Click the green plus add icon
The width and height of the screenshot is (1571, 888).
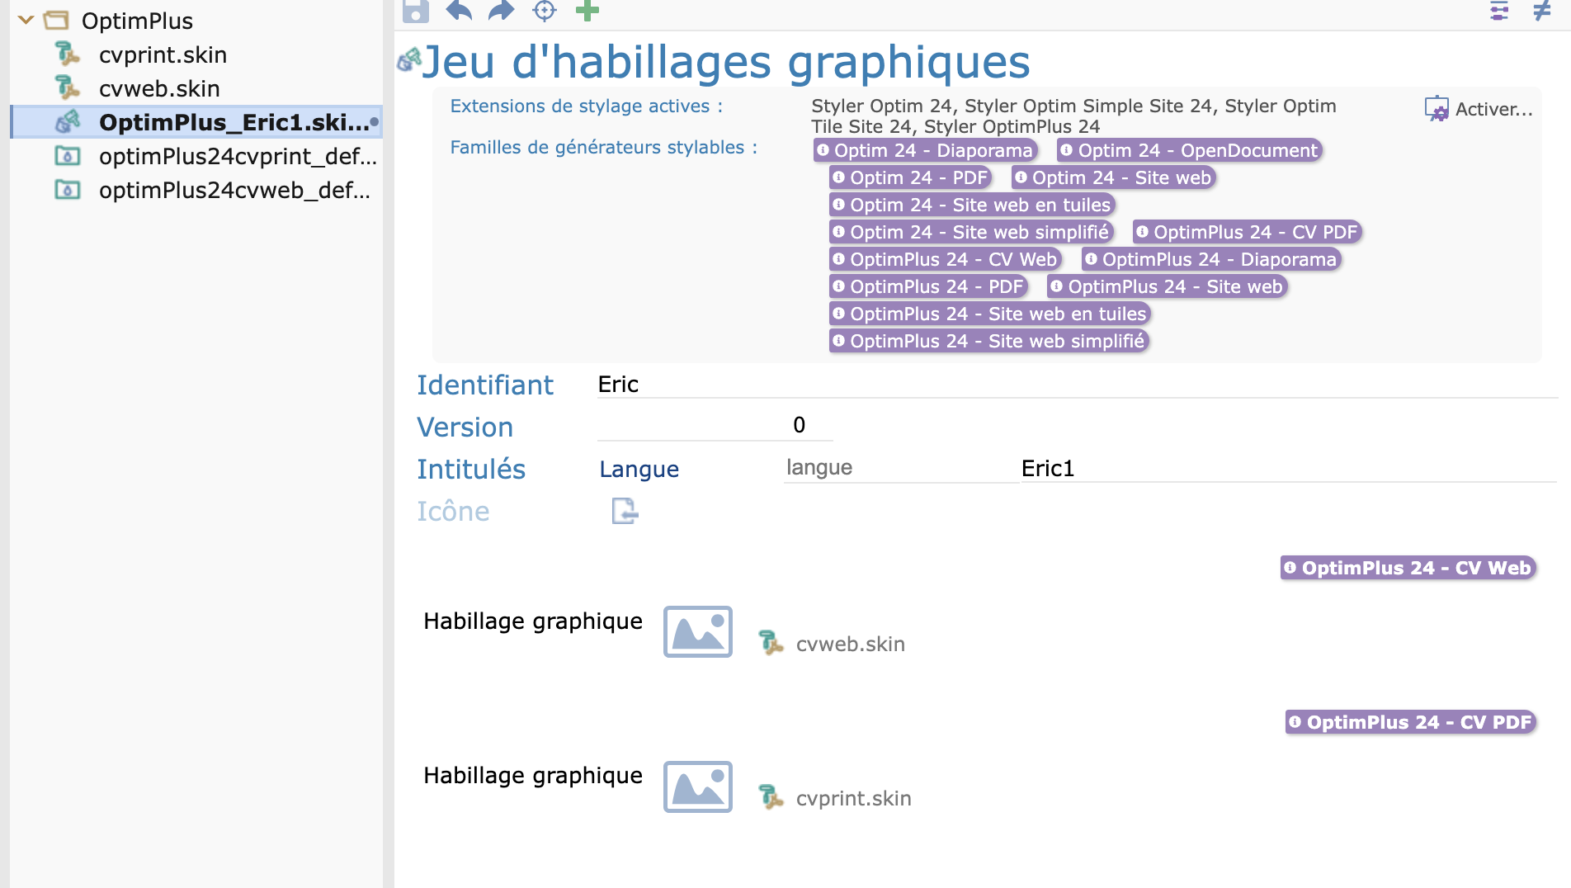(587, 10)
